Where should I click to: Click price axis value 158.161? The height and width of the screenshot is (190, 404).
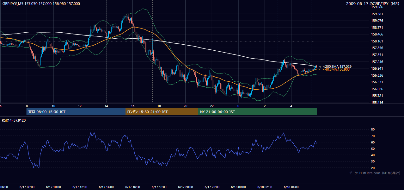pos(377,41)
